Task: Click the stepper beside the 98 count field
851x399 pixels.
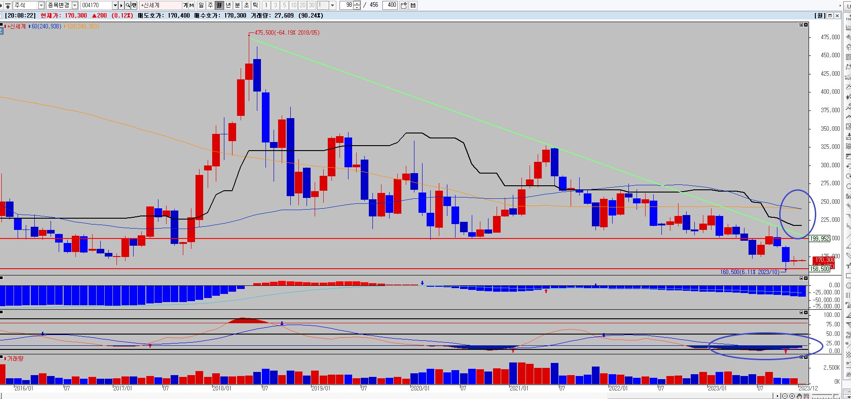Action: (x=358, y=5)
